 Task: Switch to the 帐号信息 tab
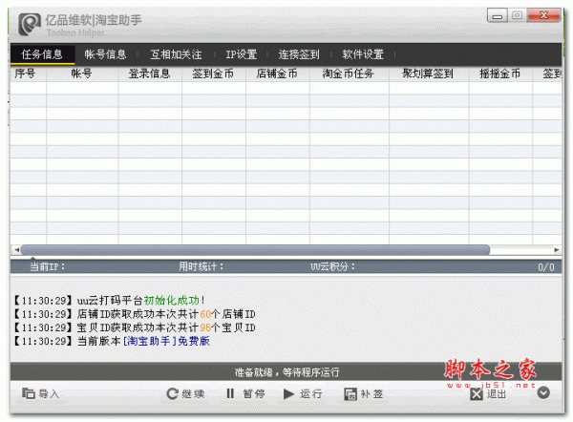(x=105, y=54)
